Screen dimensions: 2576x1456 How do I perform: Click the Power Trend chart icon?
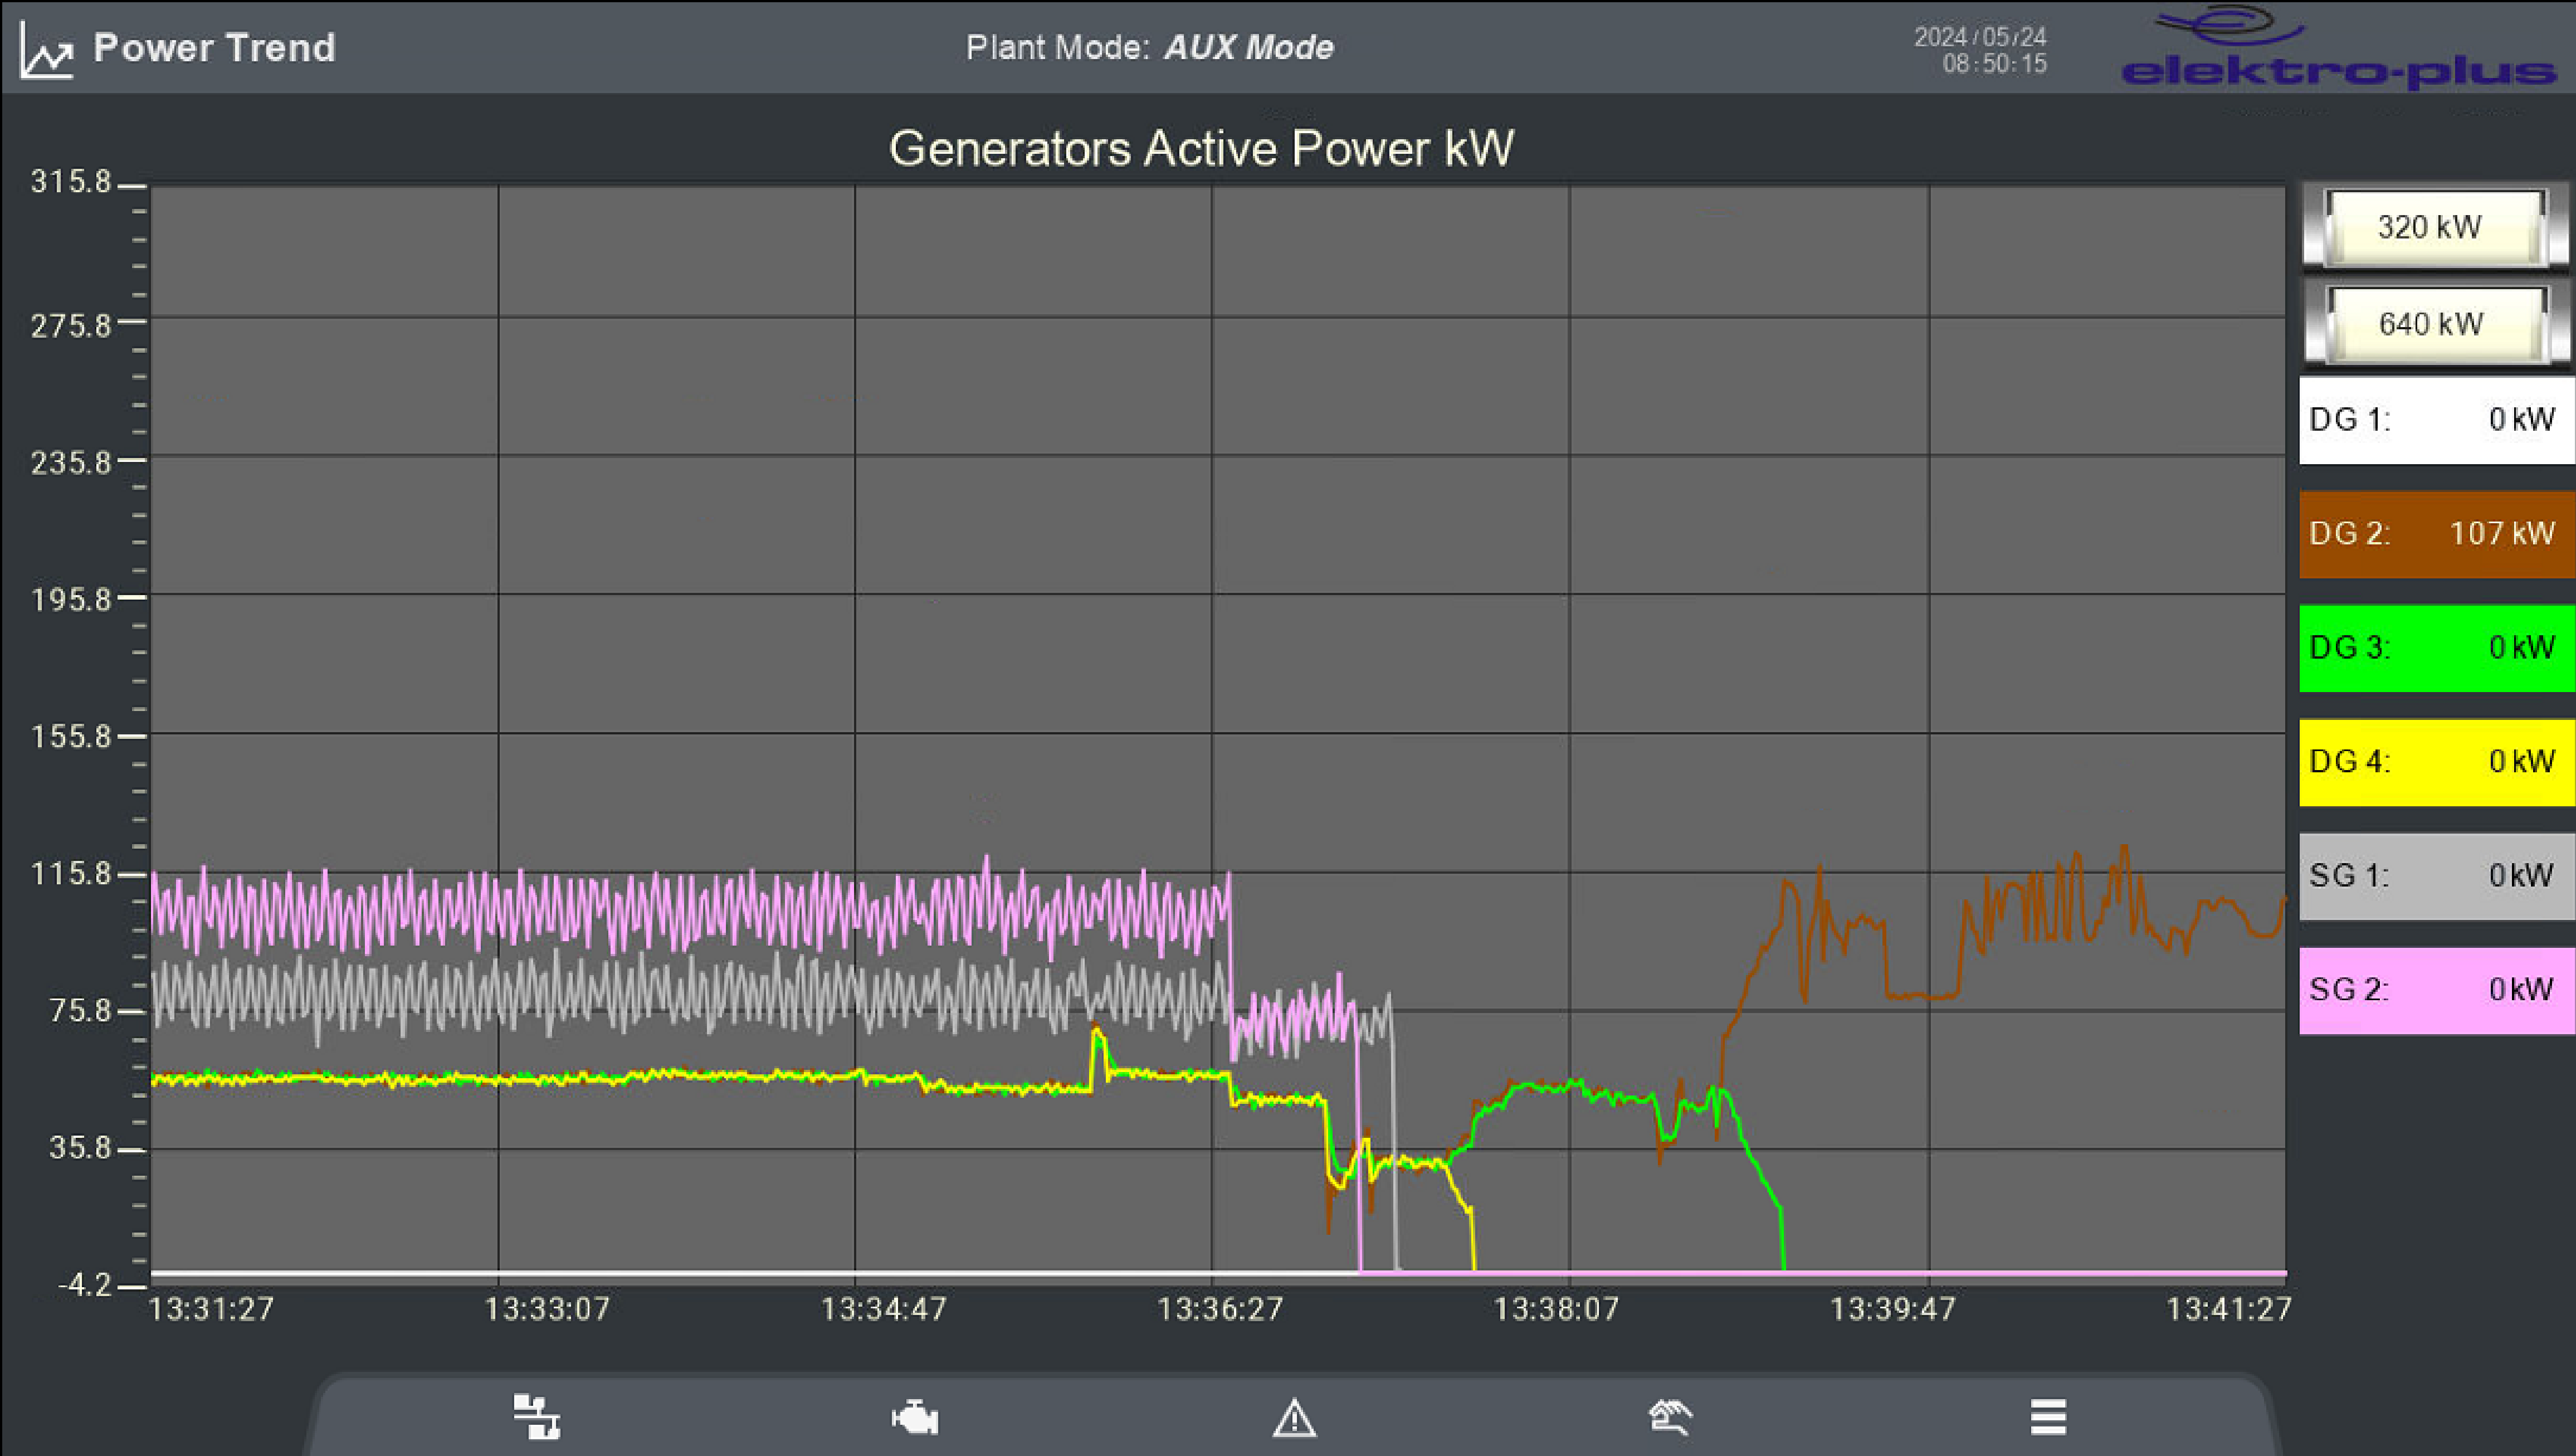coord(47,50)
